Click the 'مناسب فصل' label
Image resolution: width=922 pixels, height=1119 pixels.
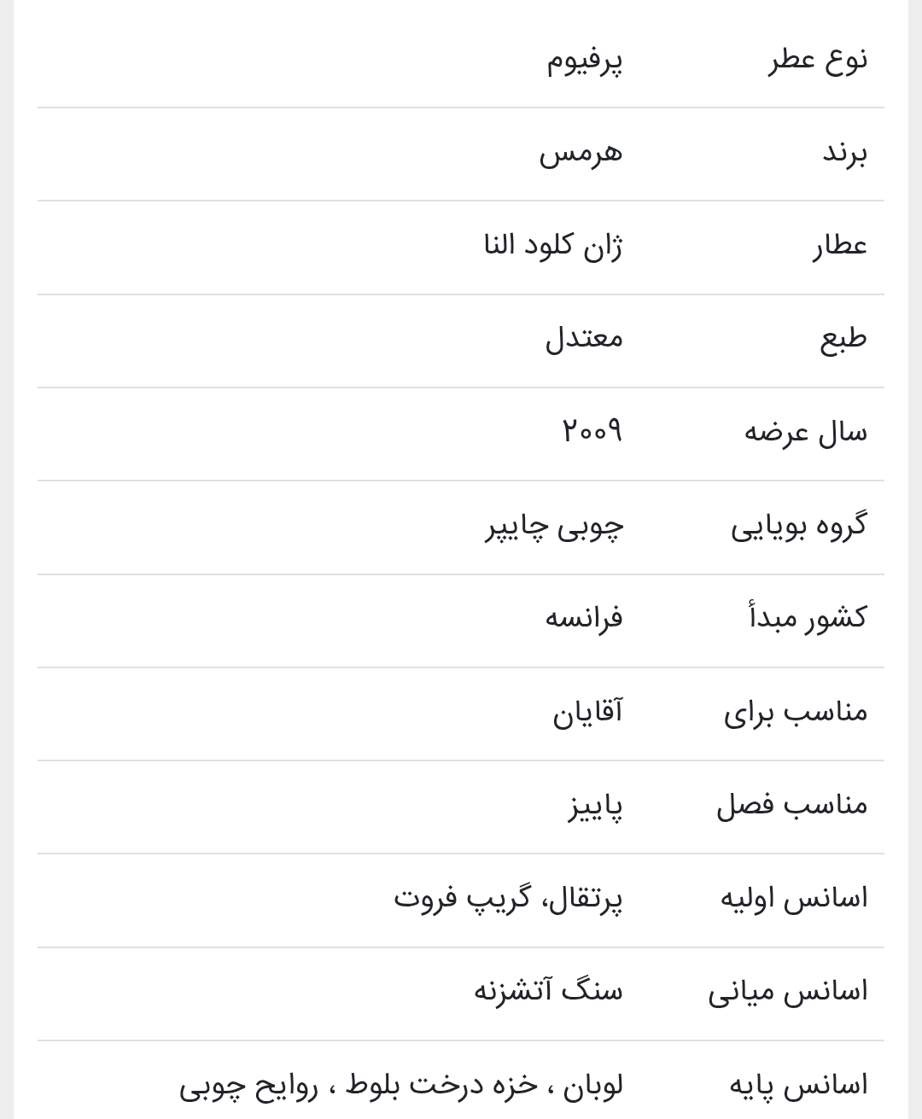791,805
